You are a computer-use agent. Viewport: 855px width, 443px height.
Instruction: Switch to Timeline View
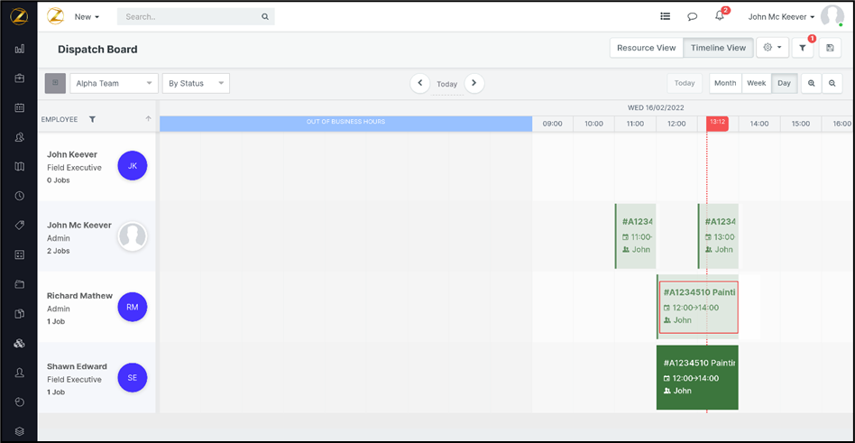[x=718, y=48]
